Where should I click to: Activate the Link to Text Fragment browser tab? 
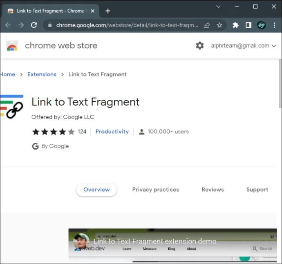(x=50, y=11)
